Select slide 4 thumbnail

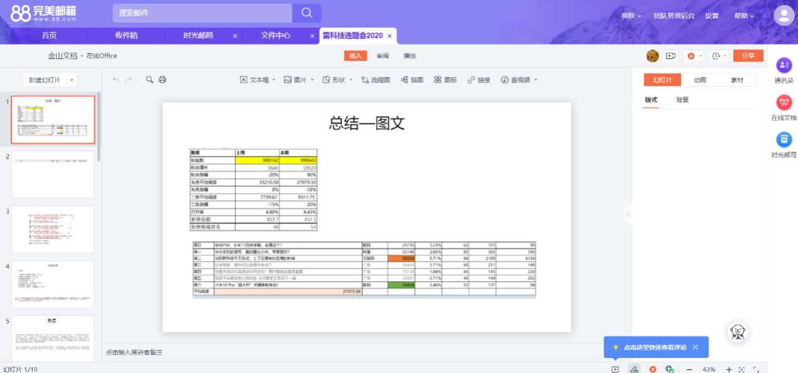pyautogui.click(x=53, y=284)
